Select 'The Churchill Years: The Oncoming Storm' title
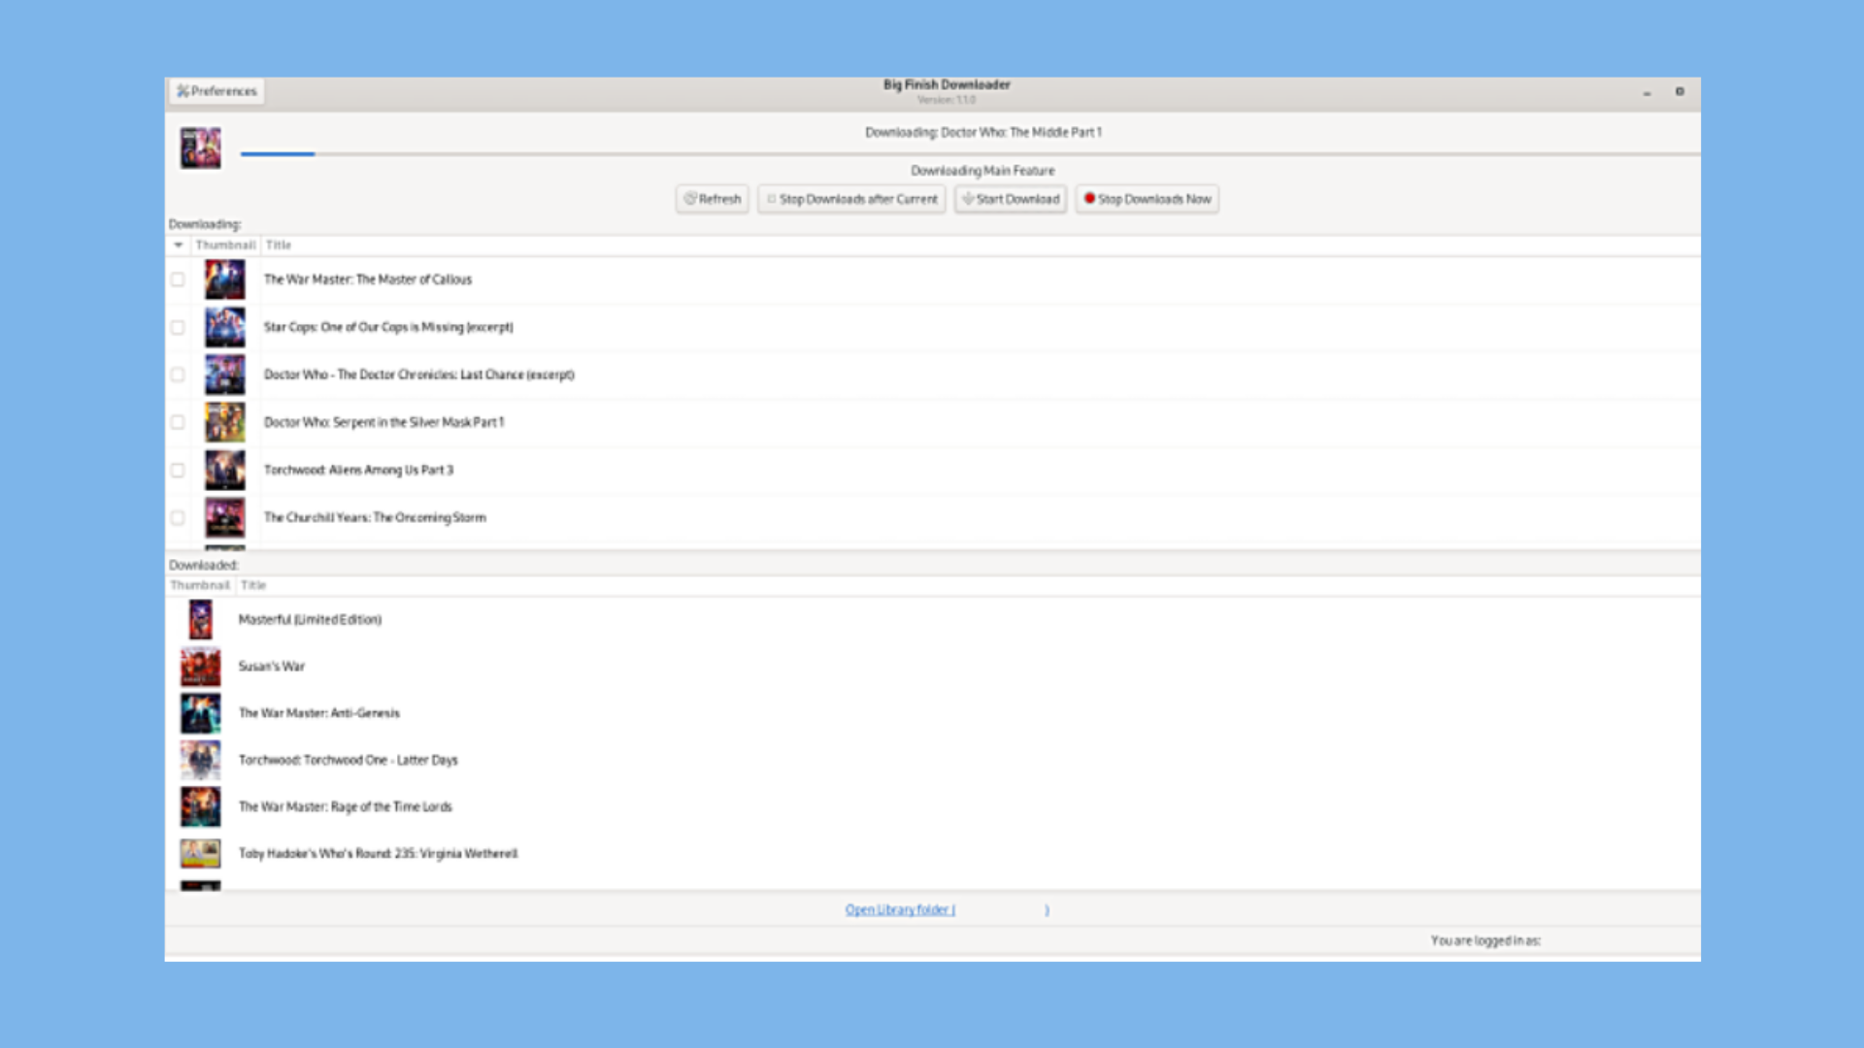The width and height of the screenshot is (1864, 1048). tap(375, 517)
